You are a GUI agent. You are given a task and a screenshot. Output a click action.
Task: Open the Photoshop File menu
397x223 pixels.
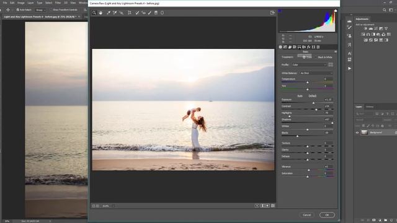(5, 2)
